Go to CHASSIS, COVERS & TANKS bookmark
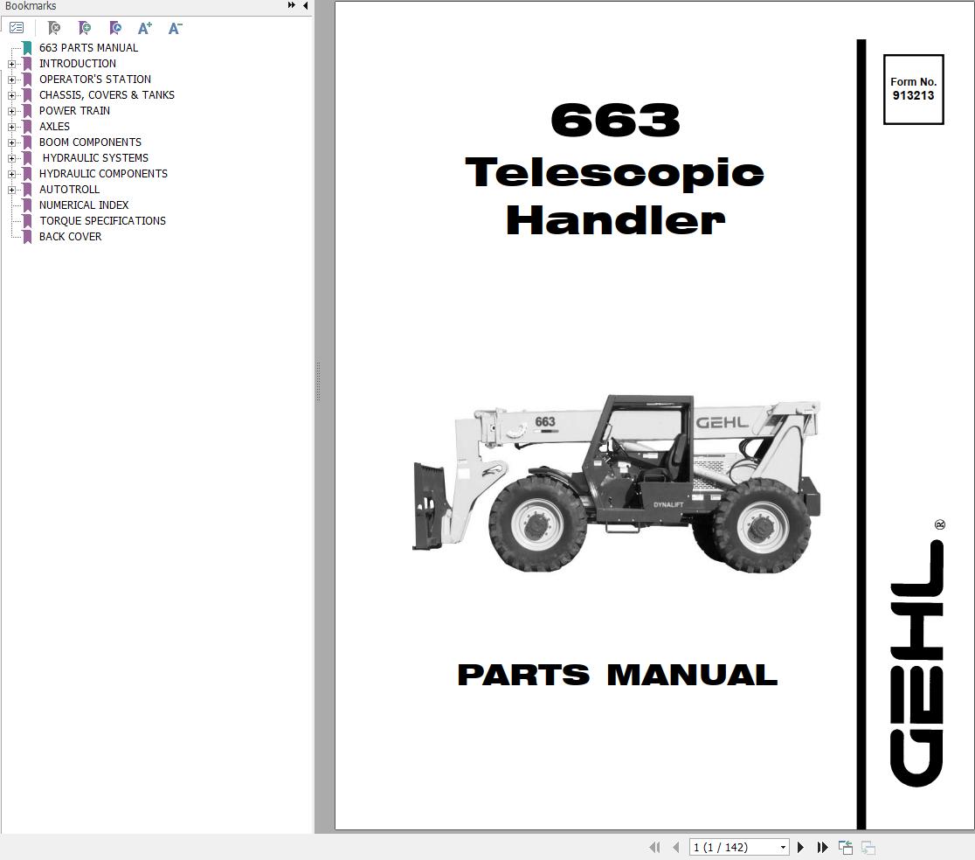Screen dimensions: 975x860 click(x=107, y=95)
